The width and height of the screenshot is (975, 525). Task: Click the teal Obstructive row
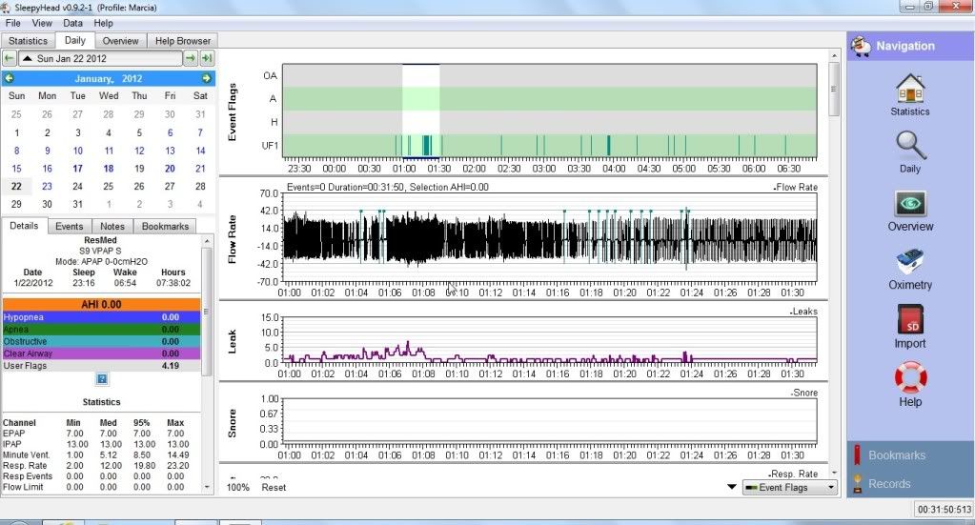[x=101, y=342]
